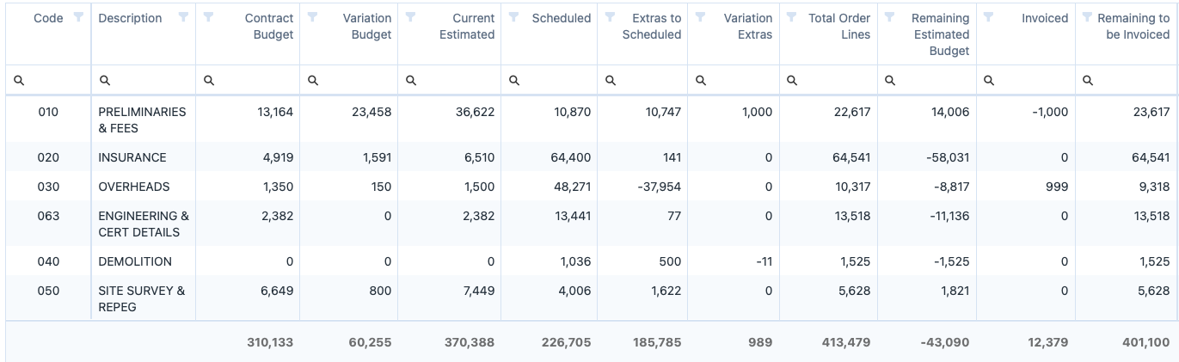Click search icon under Contract Budget column

209,80
